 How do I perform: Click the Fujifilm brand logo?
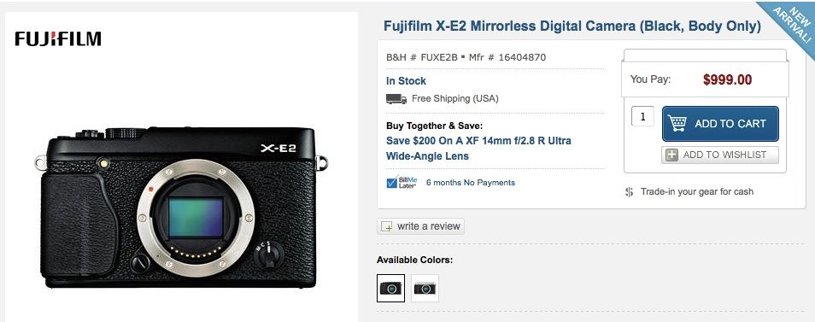click(58, 39)
